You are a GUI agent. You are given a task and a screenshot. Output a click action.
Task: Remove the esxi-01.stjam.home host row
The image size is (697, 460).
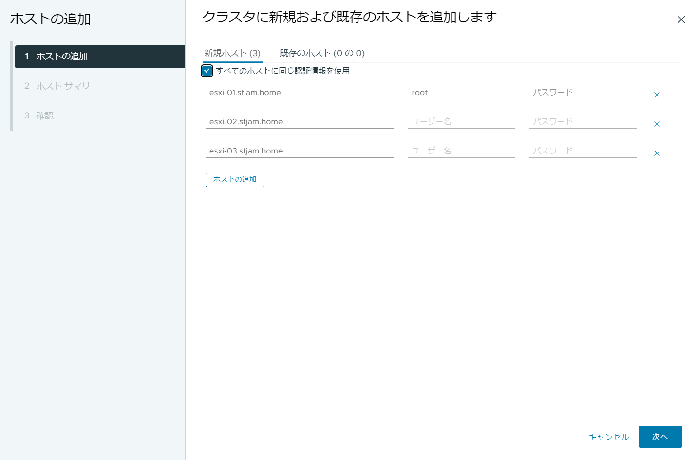tap(657, 95)
